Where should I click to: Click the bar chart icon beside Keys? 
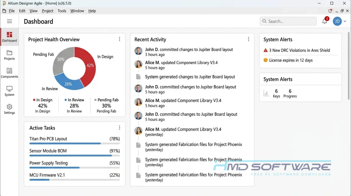(266, 93)
